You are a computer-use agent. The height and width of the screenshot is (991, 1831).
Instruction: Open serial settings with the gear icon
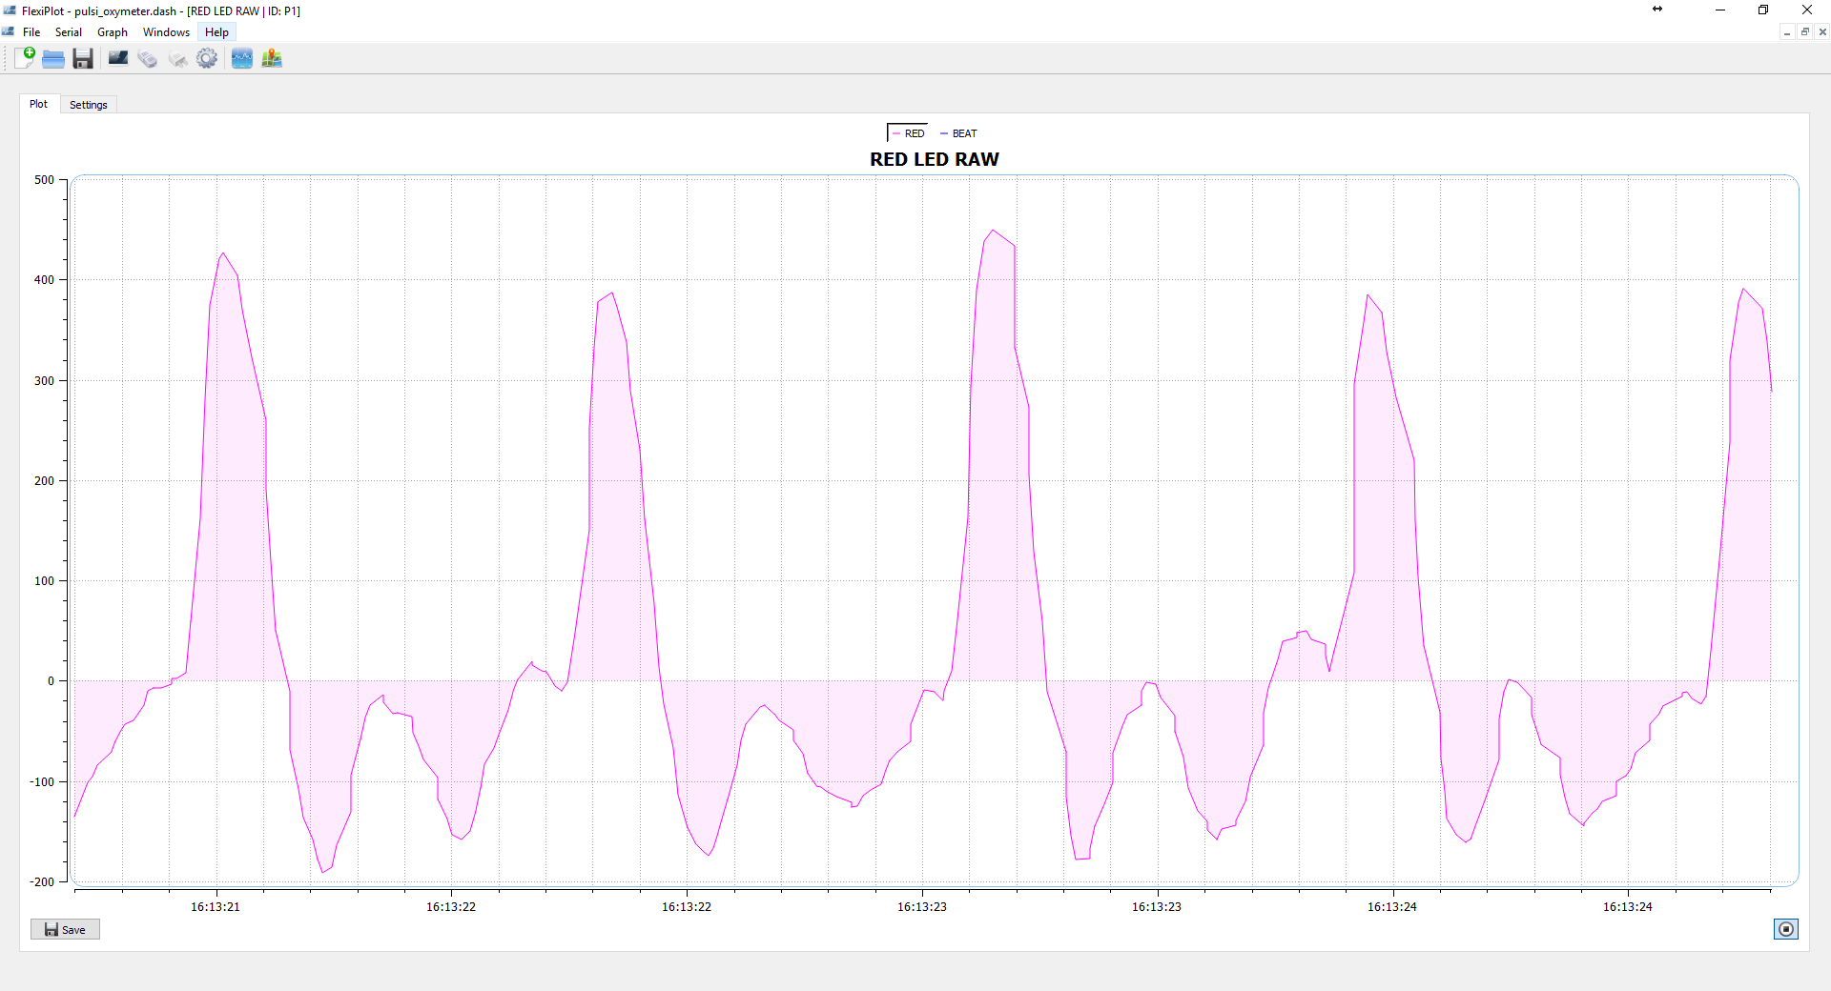(x=207, y=58)
